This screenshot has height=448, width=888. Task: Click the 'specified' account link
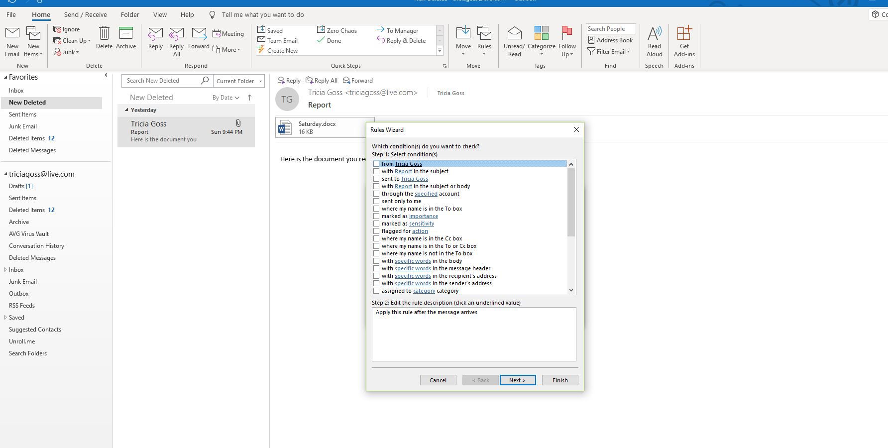point(426,194)
